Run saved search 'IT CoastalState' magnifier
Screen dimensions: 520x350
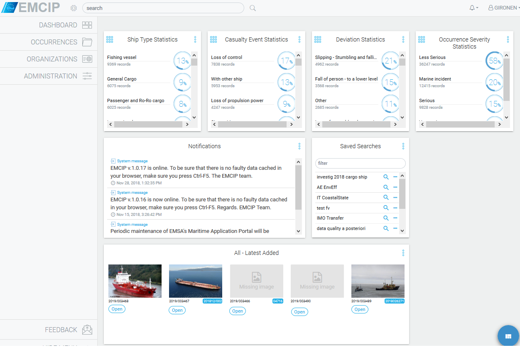tap(386, 198)
